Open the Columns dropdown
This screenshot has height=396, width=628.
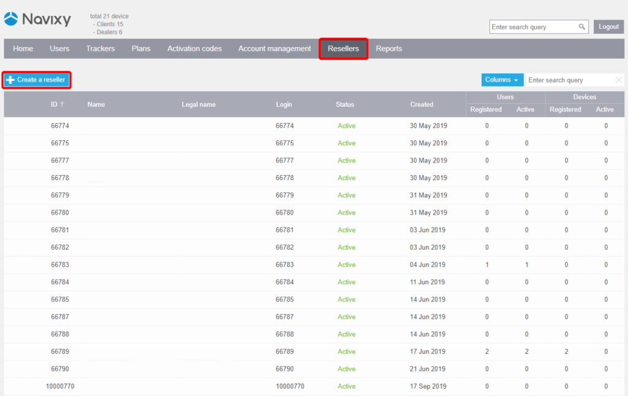[x=502, y=80]
